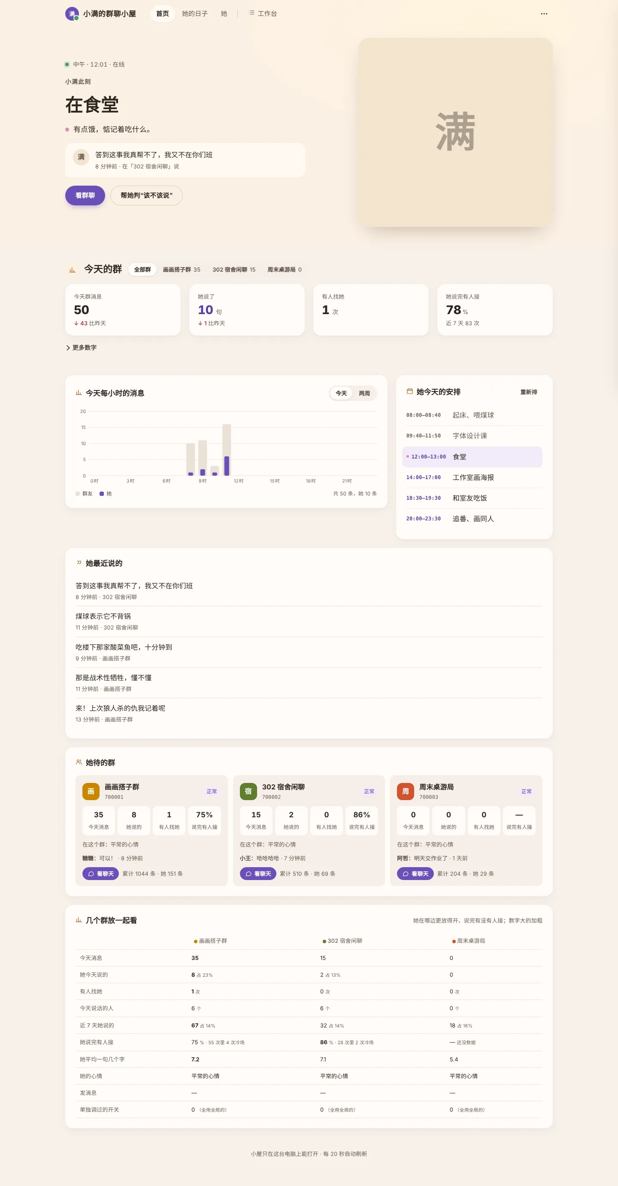
Task: Click the green 宿 group avatar
Action: (x=248, y=791)
